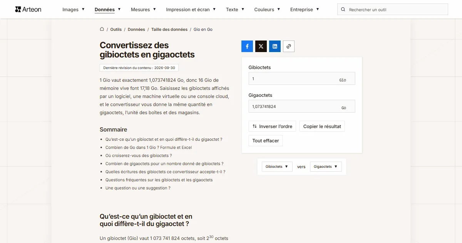Click the search magnifier icon

343,10
